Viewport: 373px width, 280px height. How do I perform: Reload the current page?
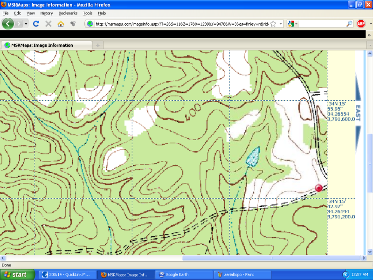coord(36,23)
